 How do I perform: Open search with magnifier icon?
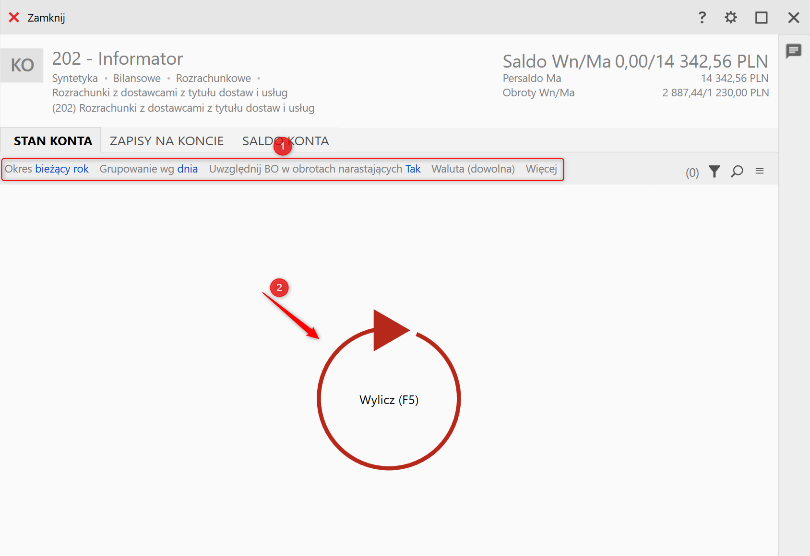[x=737, y=171]
